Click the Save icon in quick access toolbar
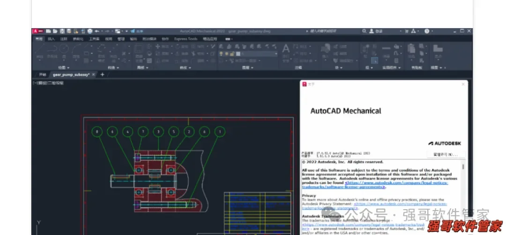 tap(62, 31)
